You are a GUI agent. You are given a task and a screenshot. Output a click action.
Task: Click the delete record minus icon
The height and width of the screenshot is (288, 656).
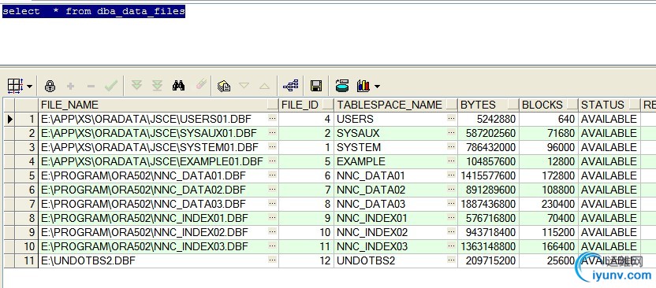[91, 87]
